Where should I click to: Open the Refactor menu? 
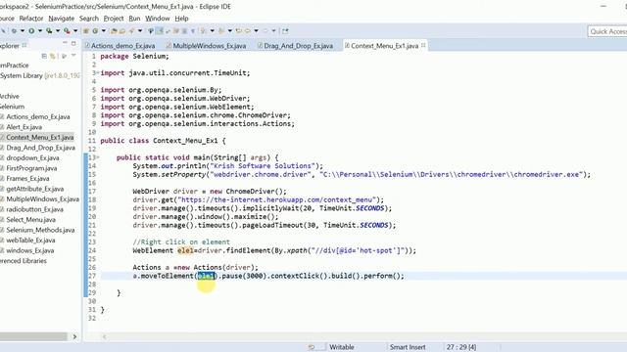pos(30,19)
